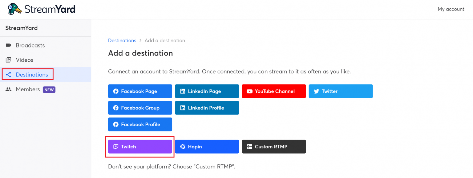Add a Facebook Group destination
The height and width of the screenshot is (178, 473).
pyautogui.click(x=140, y=108)
